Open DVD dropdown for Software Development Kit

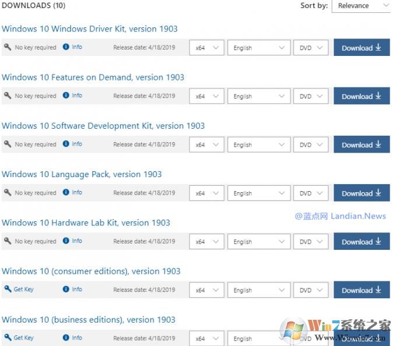coord(311,144)
